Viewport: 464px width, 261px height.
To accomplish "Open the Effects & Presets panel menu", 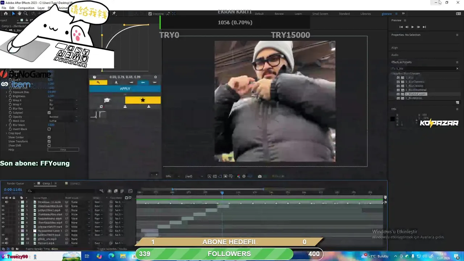I will [457, 62].
